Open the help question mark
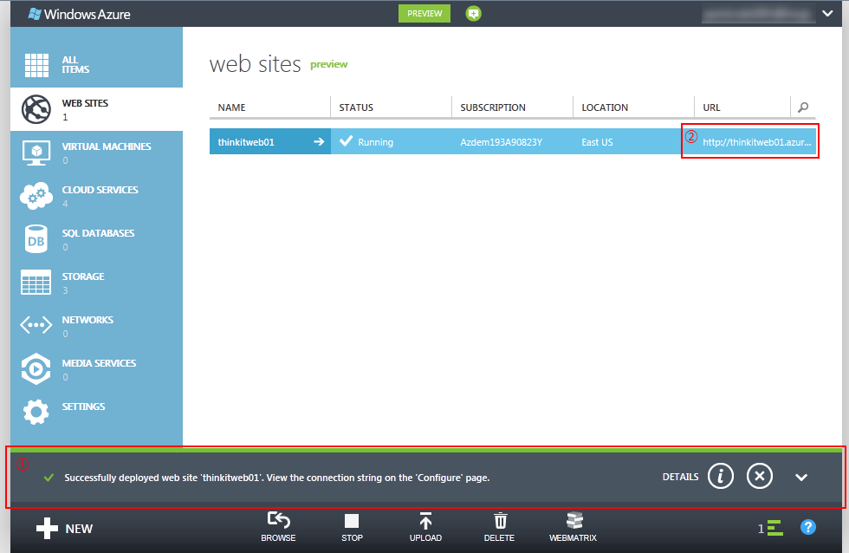This screenshot has width=849, height=553. pos(807,527)
